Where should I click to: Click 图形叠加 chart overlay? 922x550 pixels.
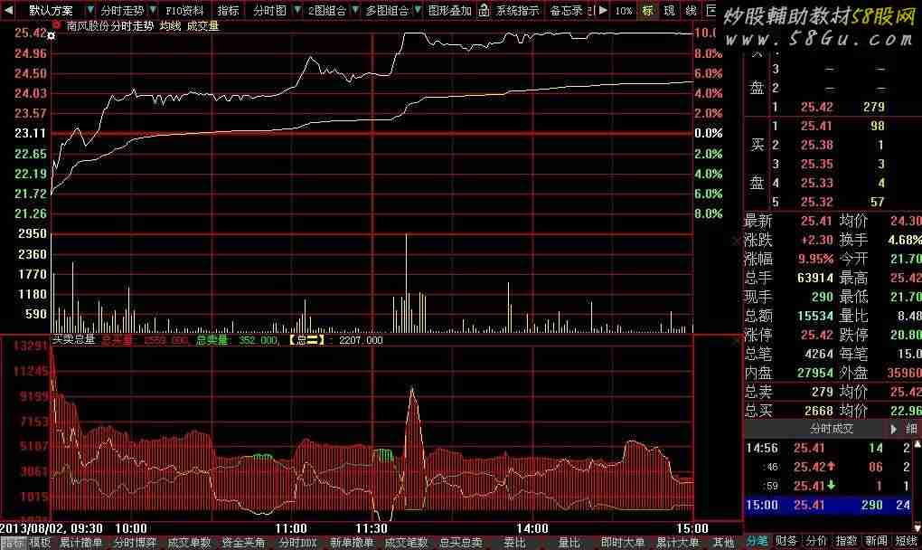(450, 11)
